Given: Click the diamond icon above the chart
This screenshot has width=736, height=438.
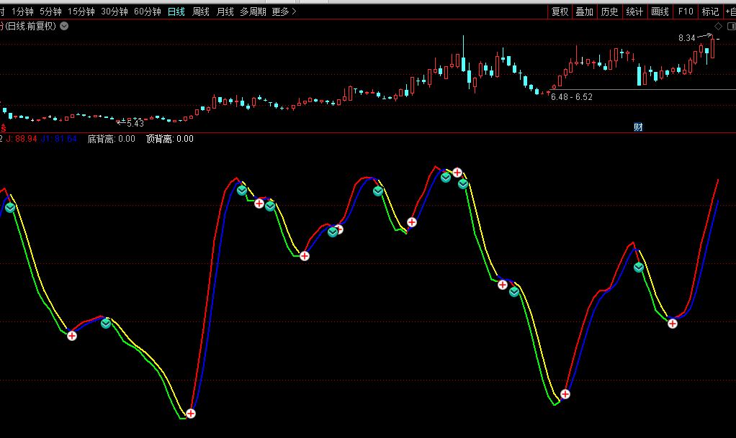Looking at the screenshot, I should pos(717,26).
